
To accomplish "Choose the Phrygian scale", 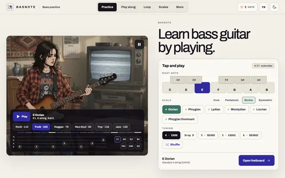I will click(193, 109).
